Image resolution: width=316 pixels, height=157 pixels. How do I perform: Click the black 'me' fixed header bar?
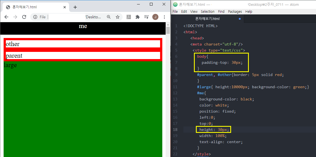83,28
